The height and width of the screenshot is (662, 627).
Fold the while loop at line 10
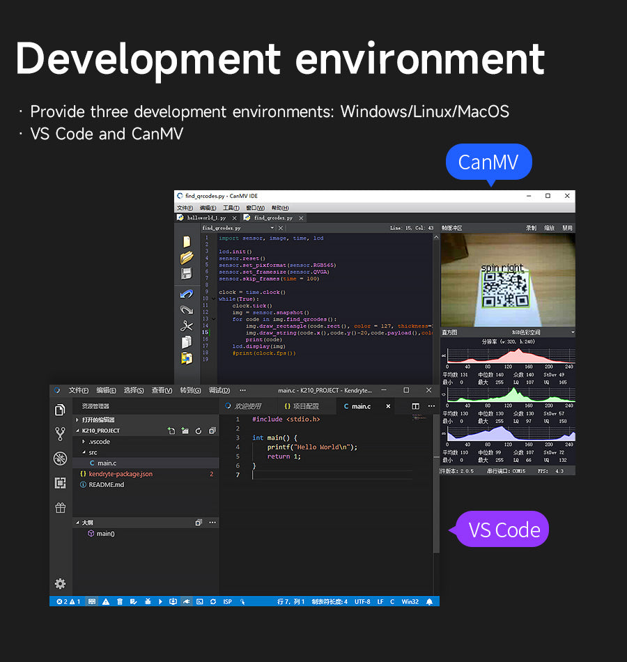click(213, 299)
